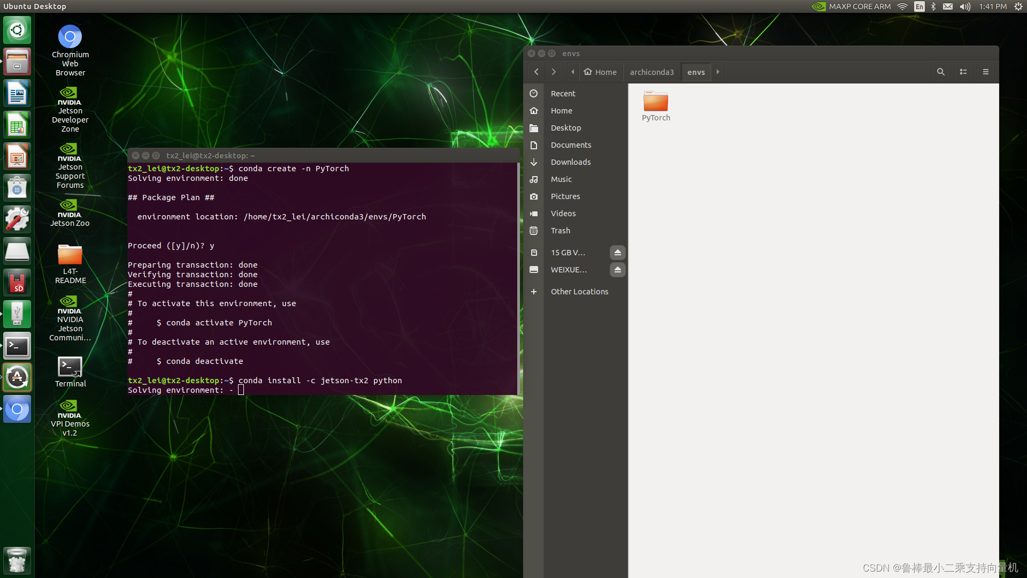This screenshot has height=578, width=1027.
Task: Navigate forward in file manager
Action: [x=554, y=71]
